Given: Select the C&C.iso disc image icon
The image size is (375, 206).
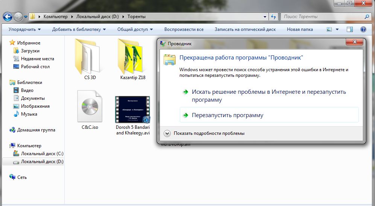Looking at the screenshot, I should point(90,106).
